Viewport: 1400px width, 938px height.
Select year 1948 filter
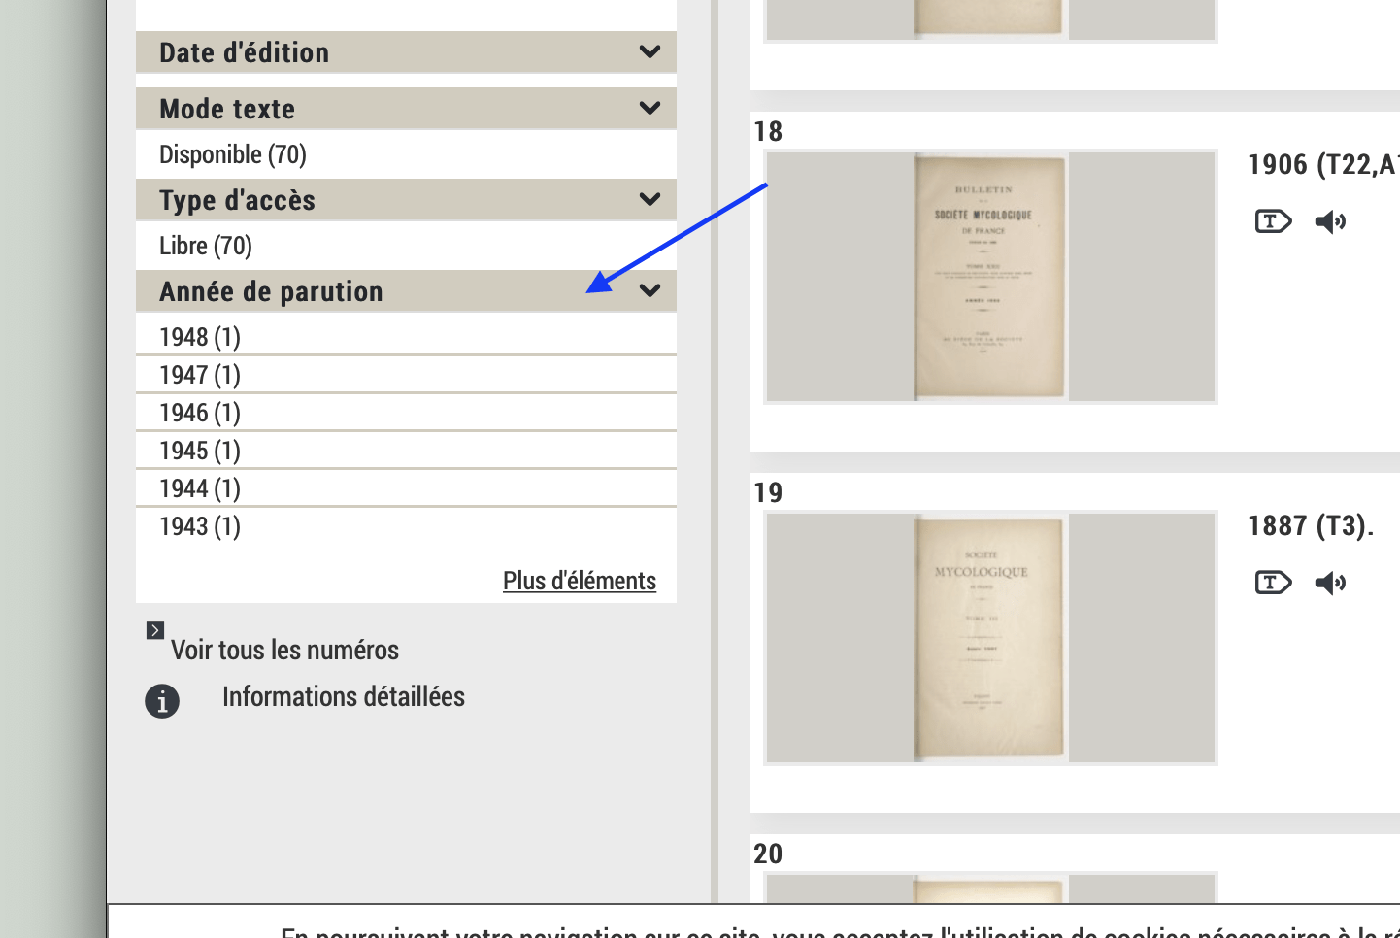[200, 337]
